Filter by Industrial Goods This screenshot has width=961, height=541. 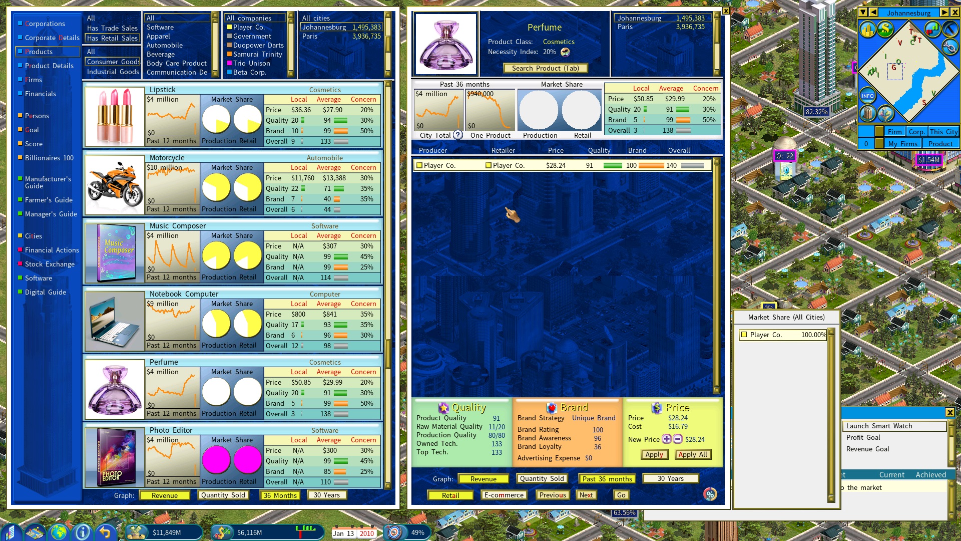coord(113,72)
